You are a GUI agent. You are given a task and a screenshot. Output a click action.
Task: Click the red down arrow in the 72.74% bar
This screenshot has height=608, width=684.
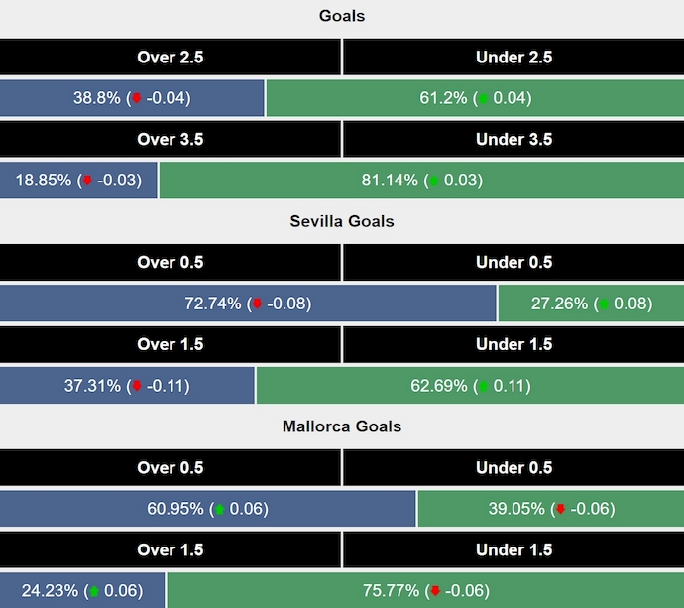(x=258, y=304)
